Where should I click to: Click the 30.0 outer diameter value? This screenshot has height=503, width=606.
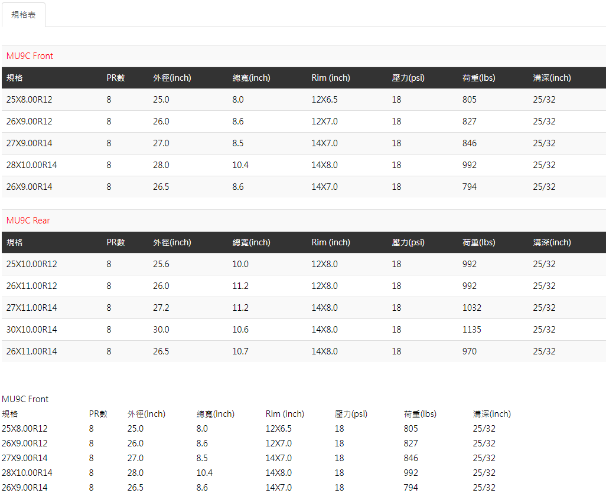161,330
